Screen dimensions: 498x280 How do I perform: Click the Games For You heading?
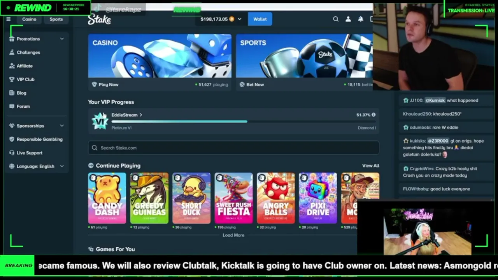coord(115,249)
